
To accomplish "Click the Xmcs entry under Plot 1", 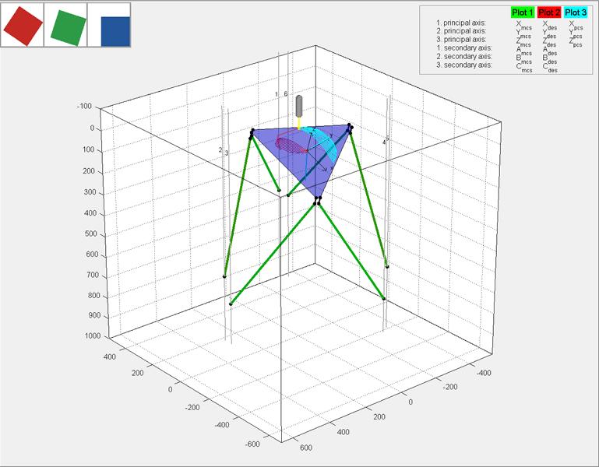I will pos(523,25).
